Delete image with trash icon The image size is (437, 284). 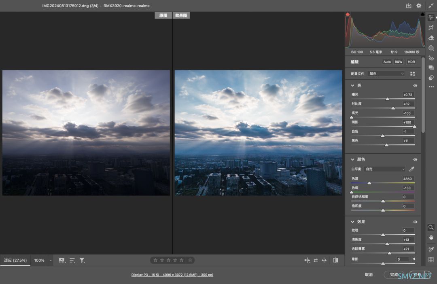click(190, 260)
